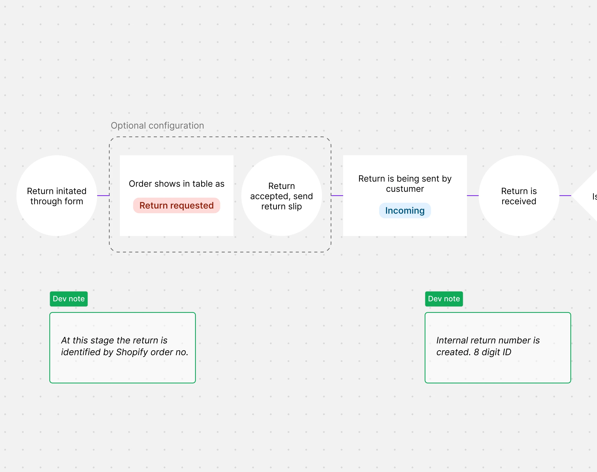Select 'Dev note' tag above the internal return number note
597x472 pixels.
pos(444,299)
